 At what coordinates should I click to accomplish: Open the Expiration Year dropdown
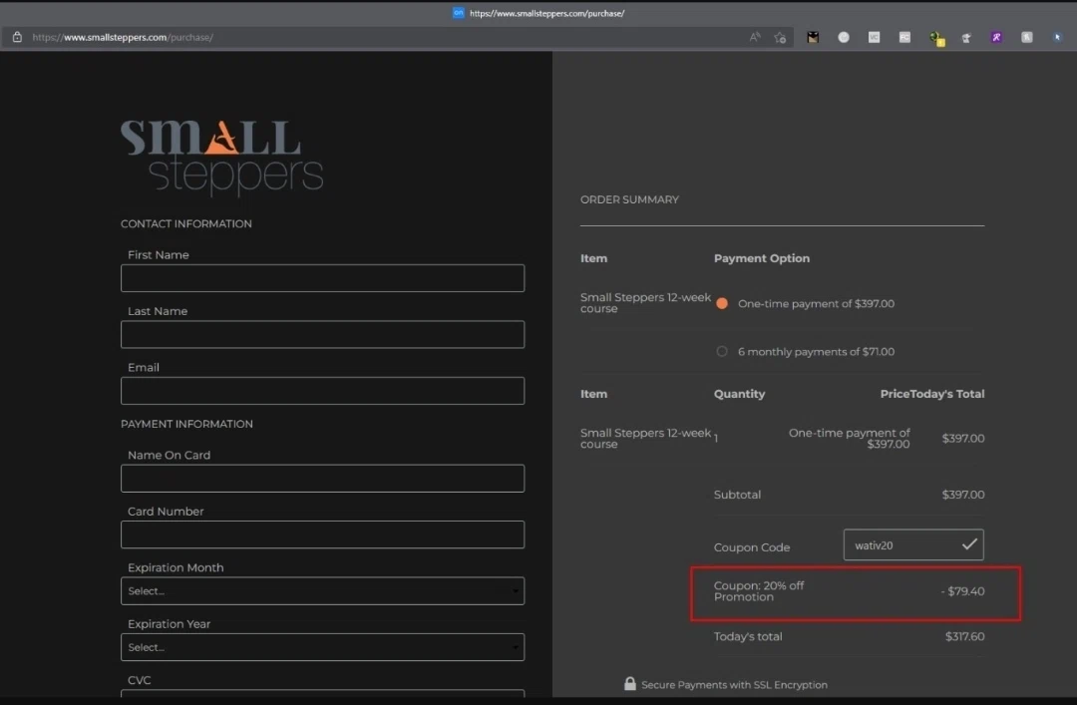(322, 647)
